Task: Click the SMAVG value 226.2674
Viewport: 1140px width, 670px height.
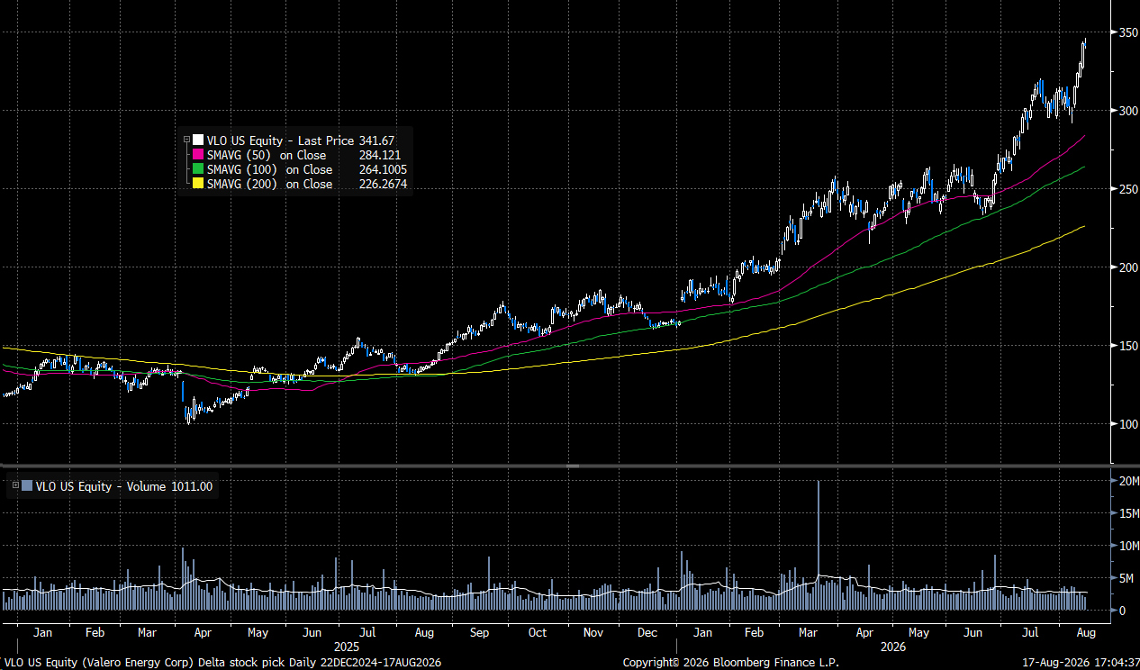Action: coord(382,184)
